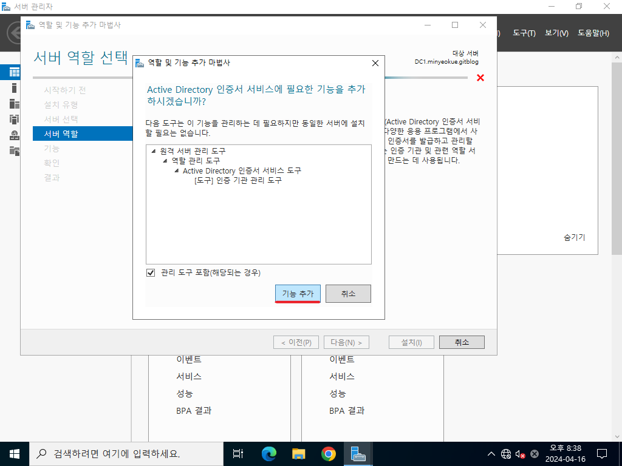Viewport: 622px width, 466px height.
Task: Open All Servers icon in Server Manager sidebar
Action: pos(15,104)
